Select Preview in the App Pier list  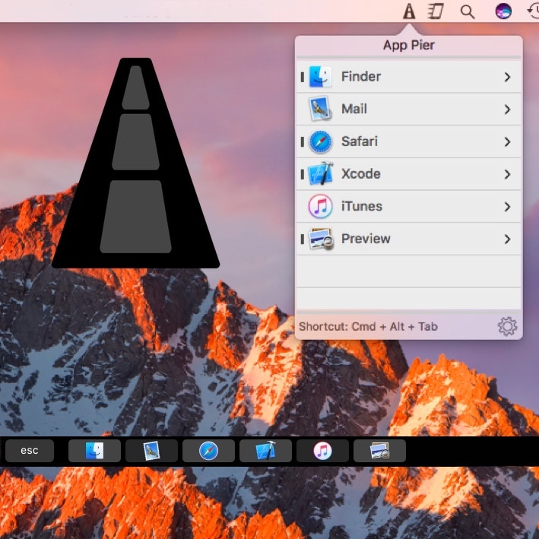[366, 239]
